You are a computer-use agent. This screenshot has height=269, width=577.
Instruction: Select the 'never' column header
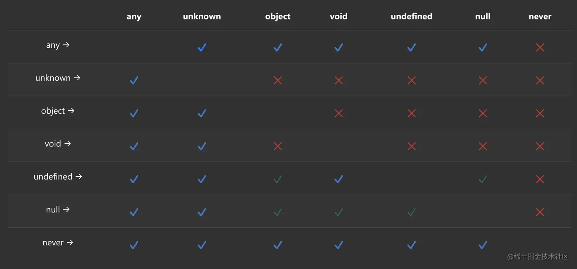[x=540, y=16]
